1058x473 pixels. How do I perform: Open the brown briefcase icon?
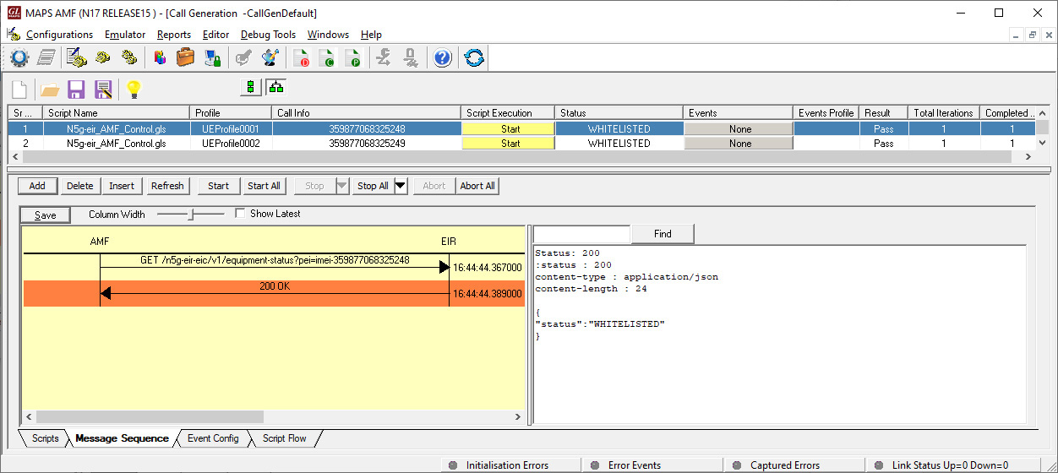click(186, 57)
